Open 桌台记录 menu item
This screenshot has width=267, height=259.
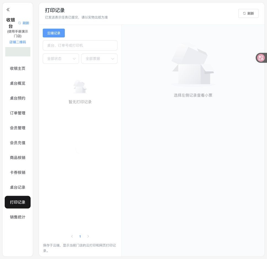tap(18, 187)
